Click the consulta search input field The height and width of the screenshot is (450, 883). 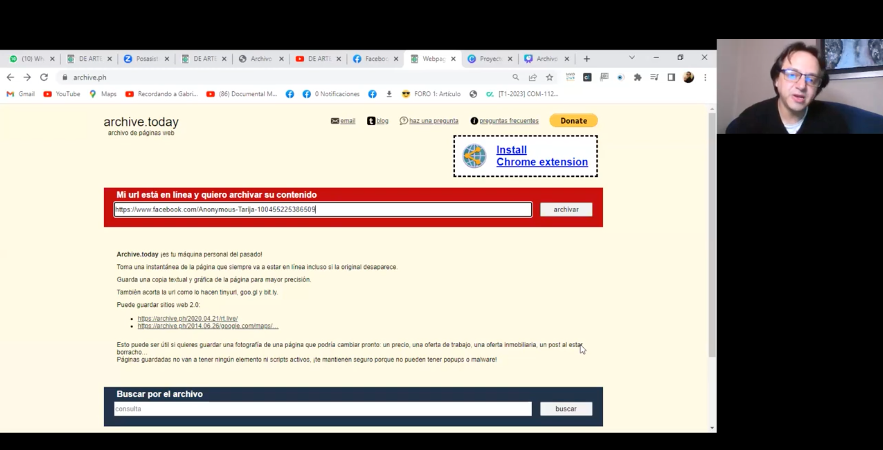322,409
